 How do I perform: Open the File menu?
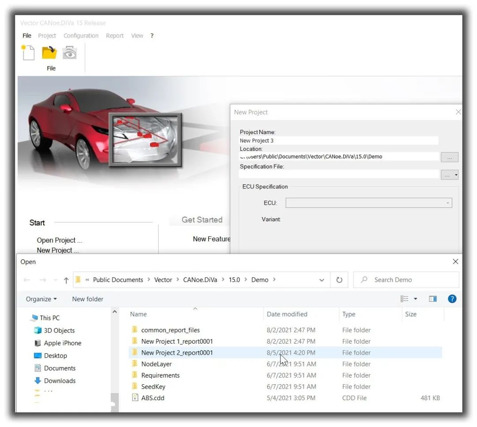pyautogui.click(x=27, y=36)
